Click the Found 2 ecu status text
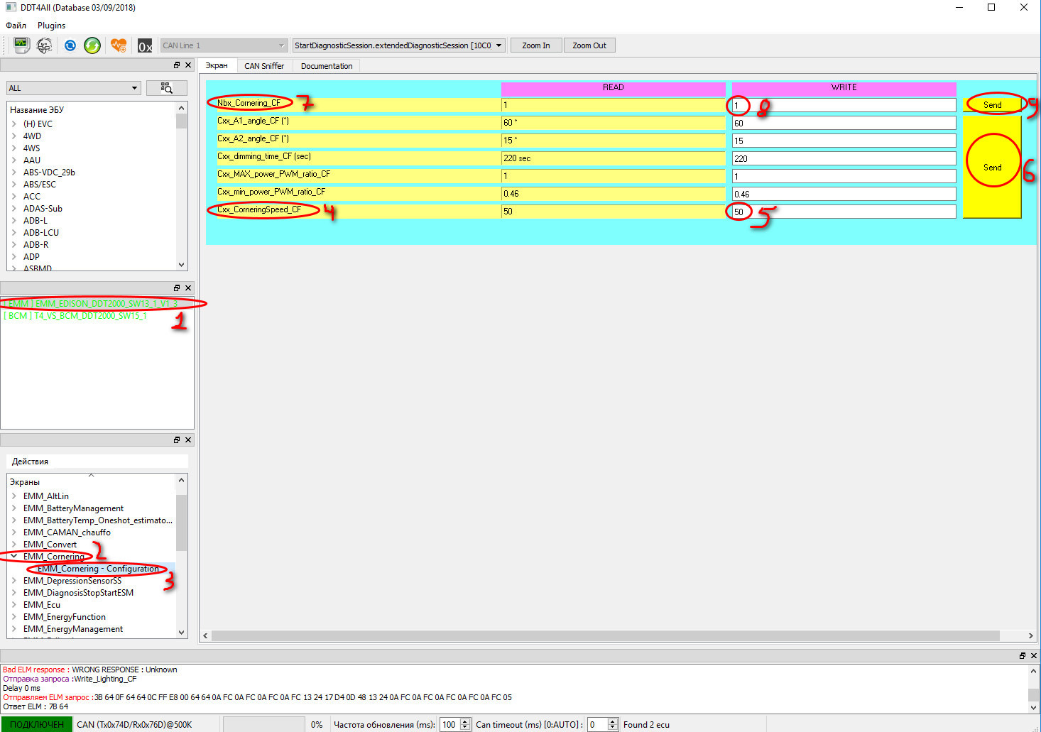This screenshot has height=732, width=1041. pyautogui.click(x=646, y=724)
